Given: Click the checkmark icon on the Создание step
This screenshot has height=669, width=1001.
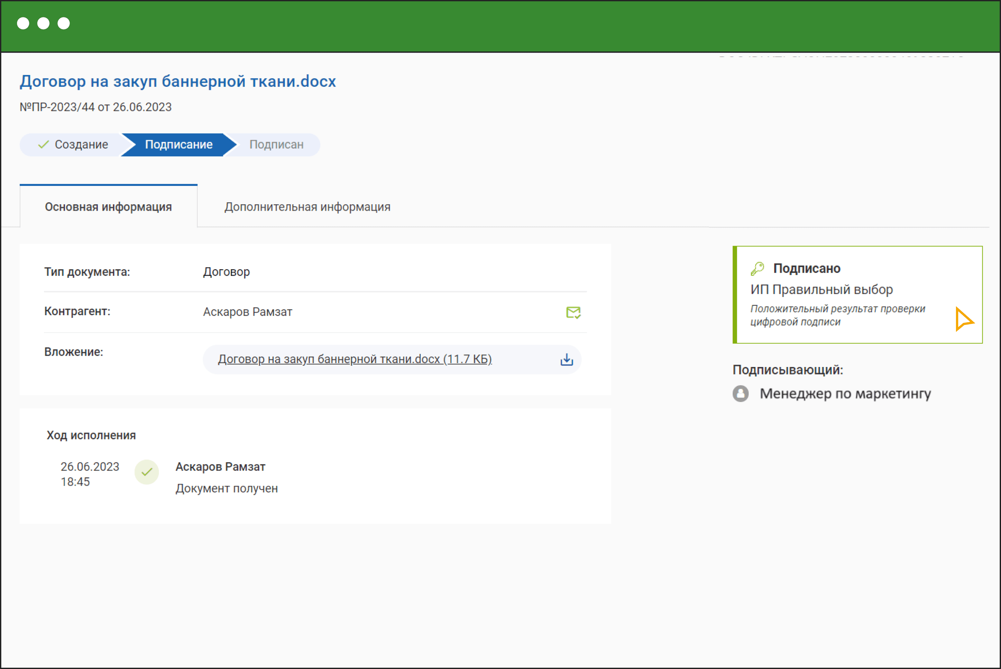Looking at the screenshot, I should click(43, 145).
